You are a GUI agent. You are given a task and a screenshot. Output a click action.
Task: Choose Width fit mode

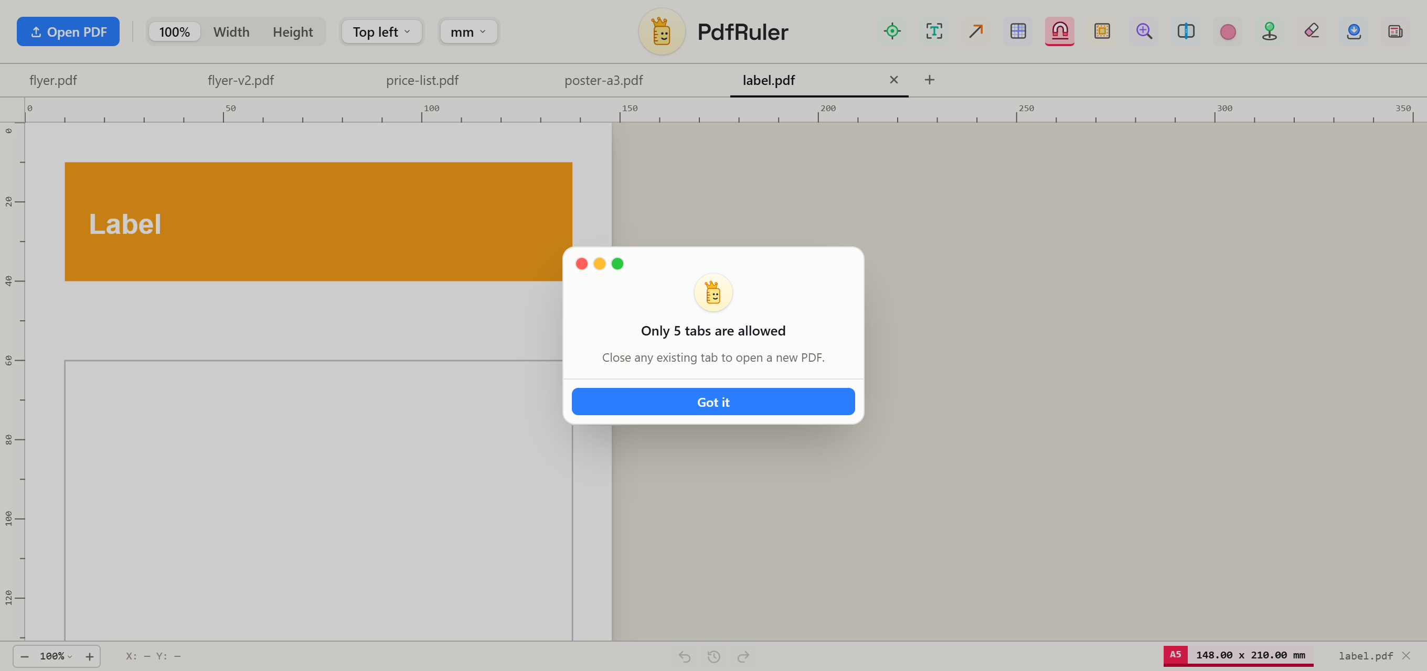231,31
